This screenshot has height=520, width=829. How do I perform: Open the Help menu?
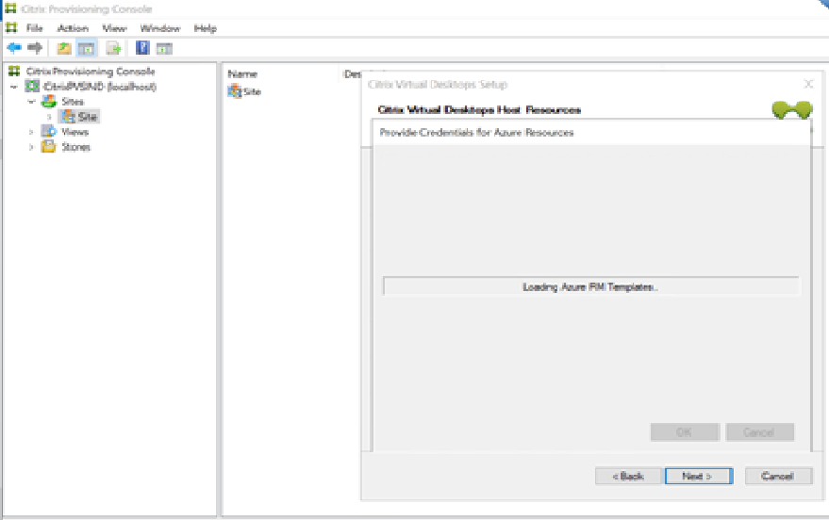tap(206, 28)
